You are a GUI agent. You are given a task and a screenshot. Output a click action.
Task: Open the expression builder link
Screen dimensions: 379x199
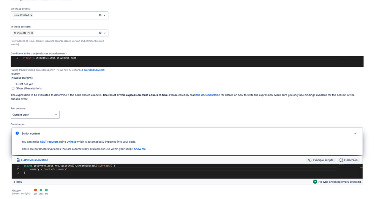tap(94, 70)
